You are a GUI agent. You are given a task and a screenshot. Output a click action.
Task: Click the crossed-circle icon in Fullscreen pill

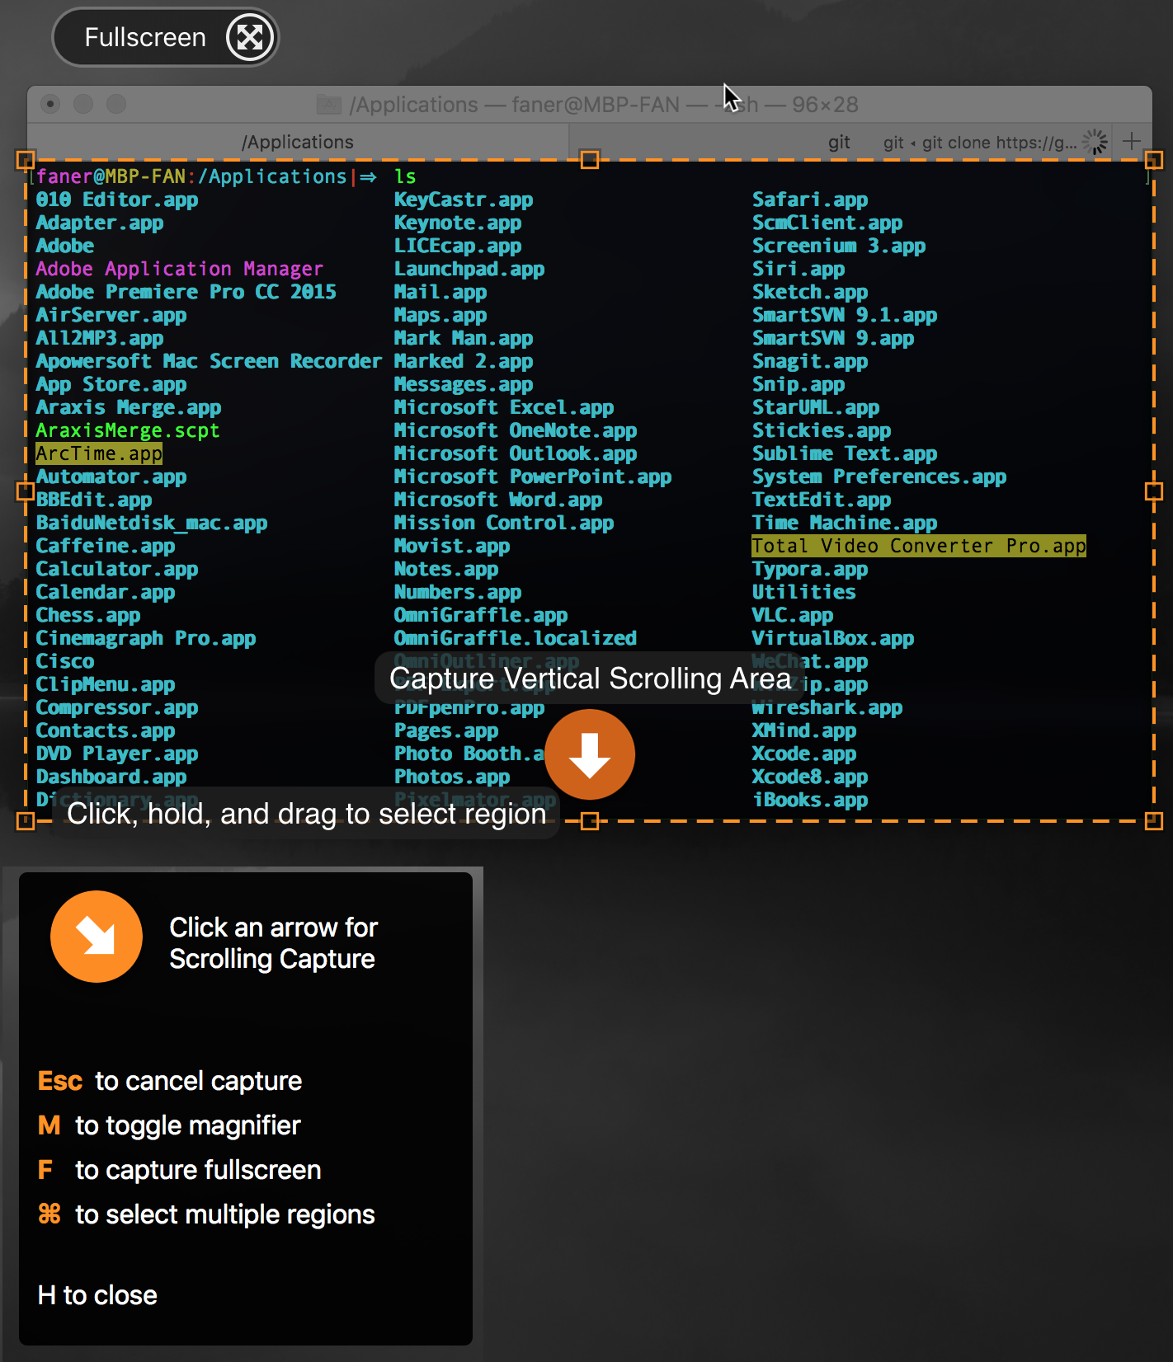coord(250,37)
